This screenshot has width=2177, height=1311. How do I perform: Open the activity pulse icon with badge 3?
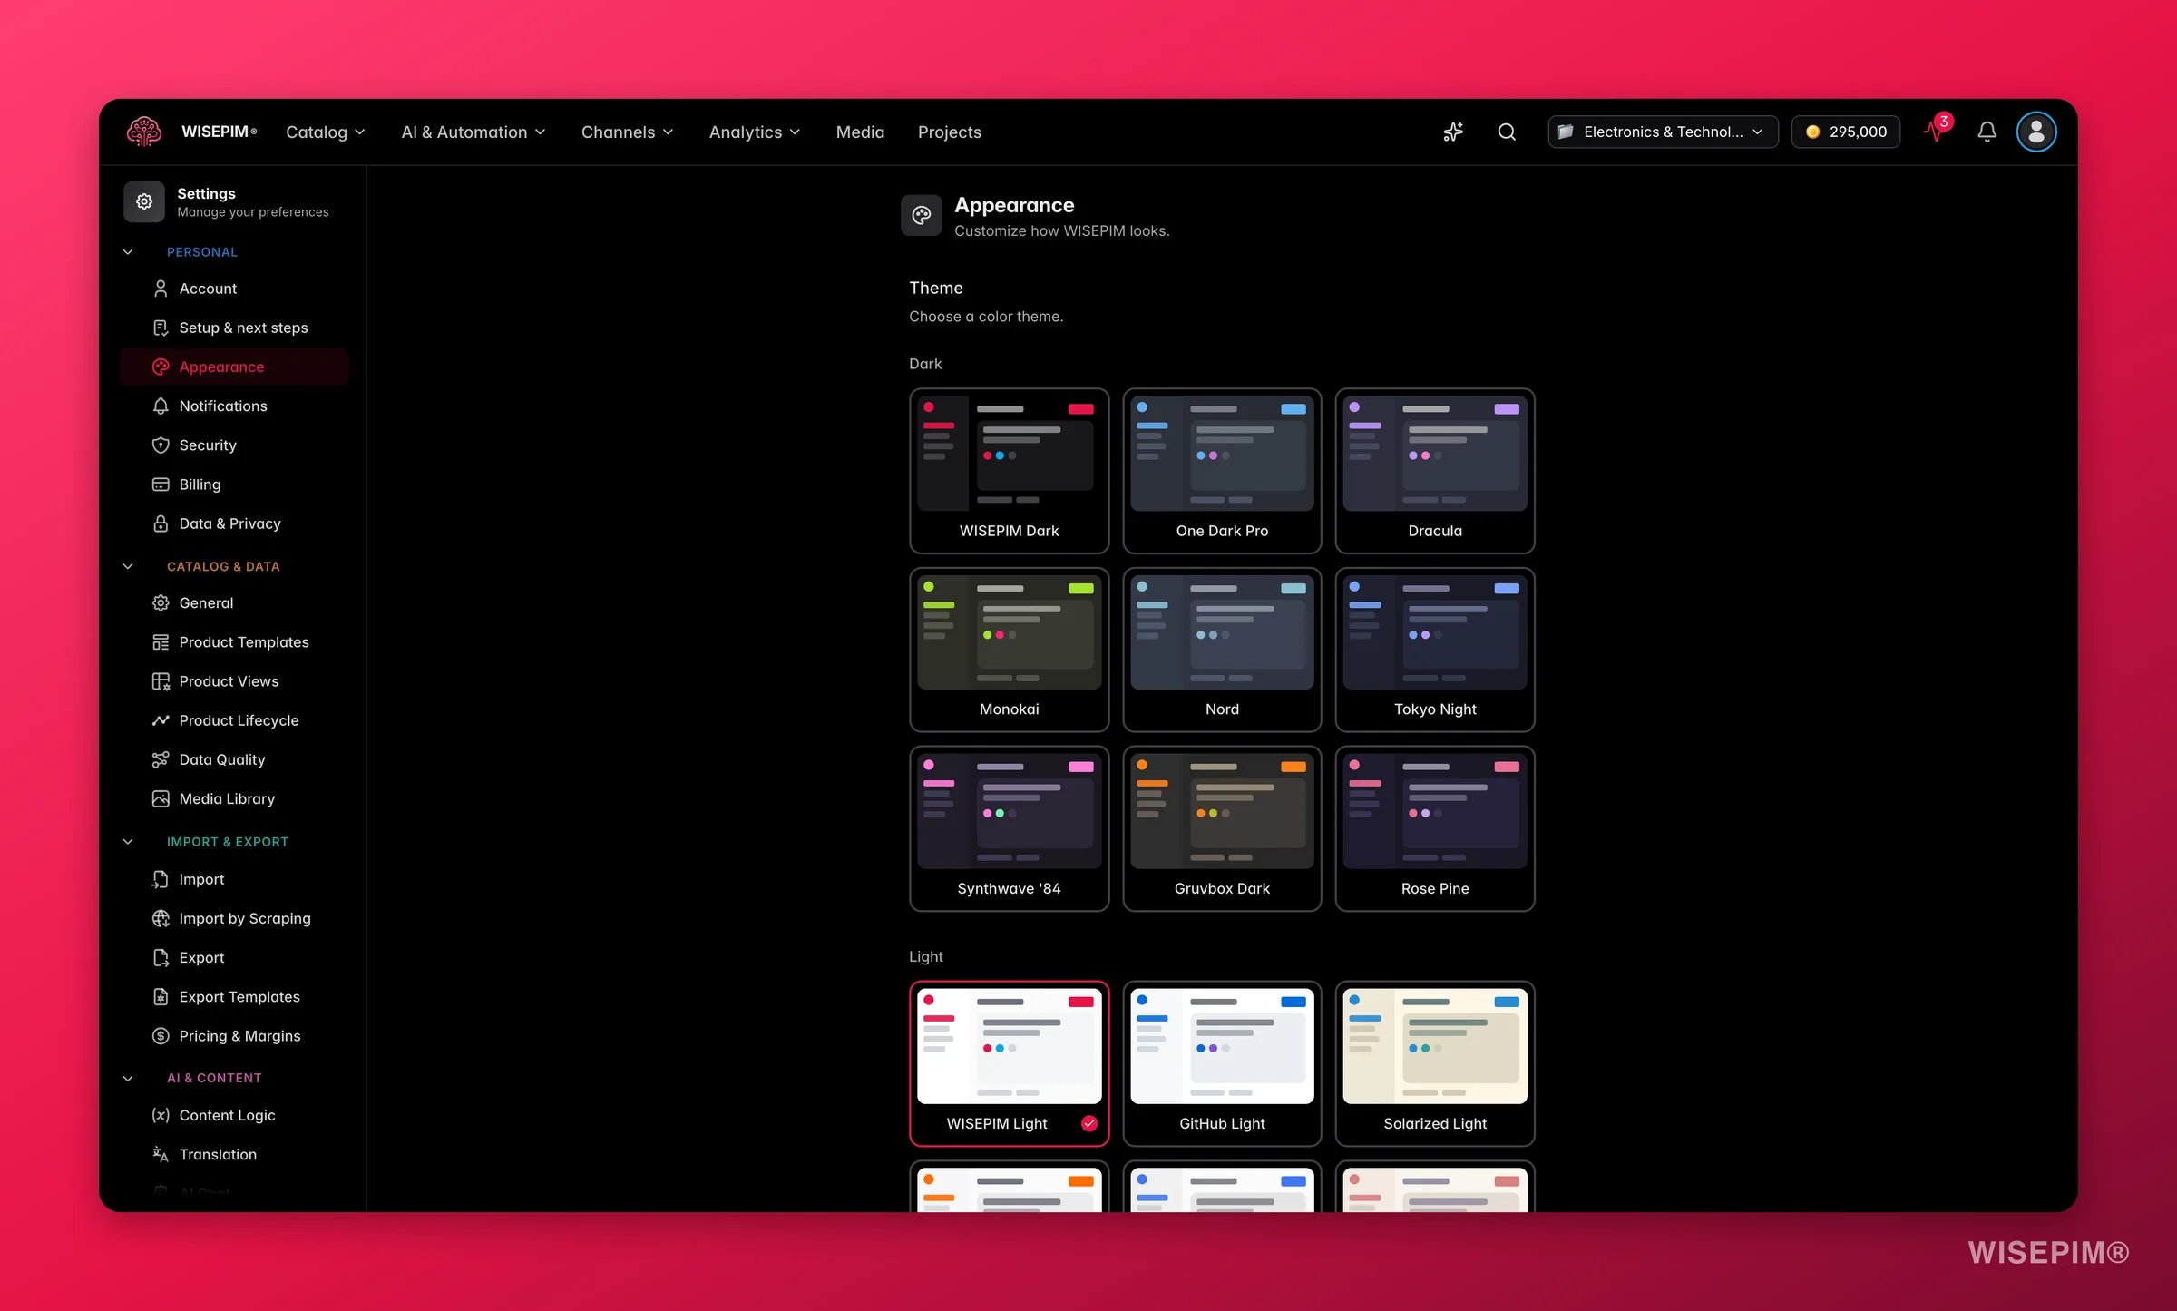coord(1937,130)
